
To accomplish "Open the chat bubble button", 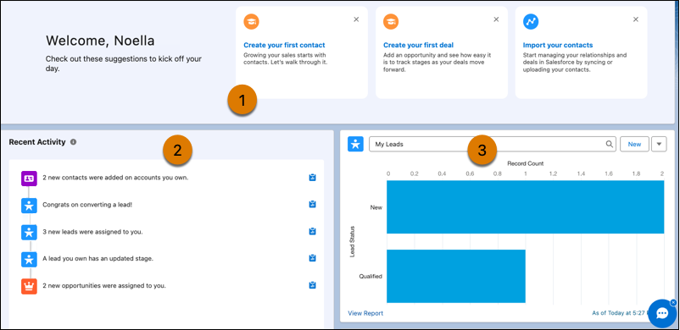I will 662,313.
